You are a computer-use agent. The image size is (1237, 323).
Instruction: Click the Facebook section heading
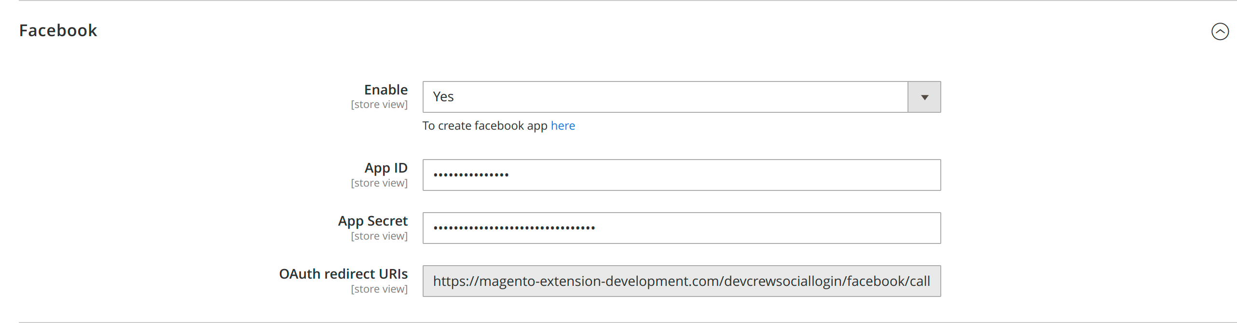(58, 30)
